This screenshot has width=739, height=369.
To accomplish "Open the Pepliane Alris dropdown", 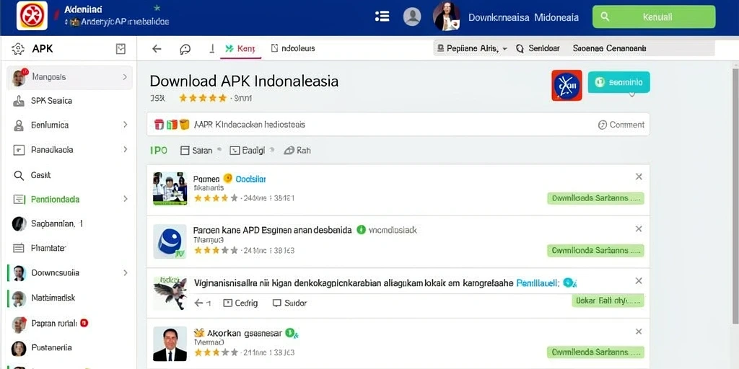I will [472, 48].
